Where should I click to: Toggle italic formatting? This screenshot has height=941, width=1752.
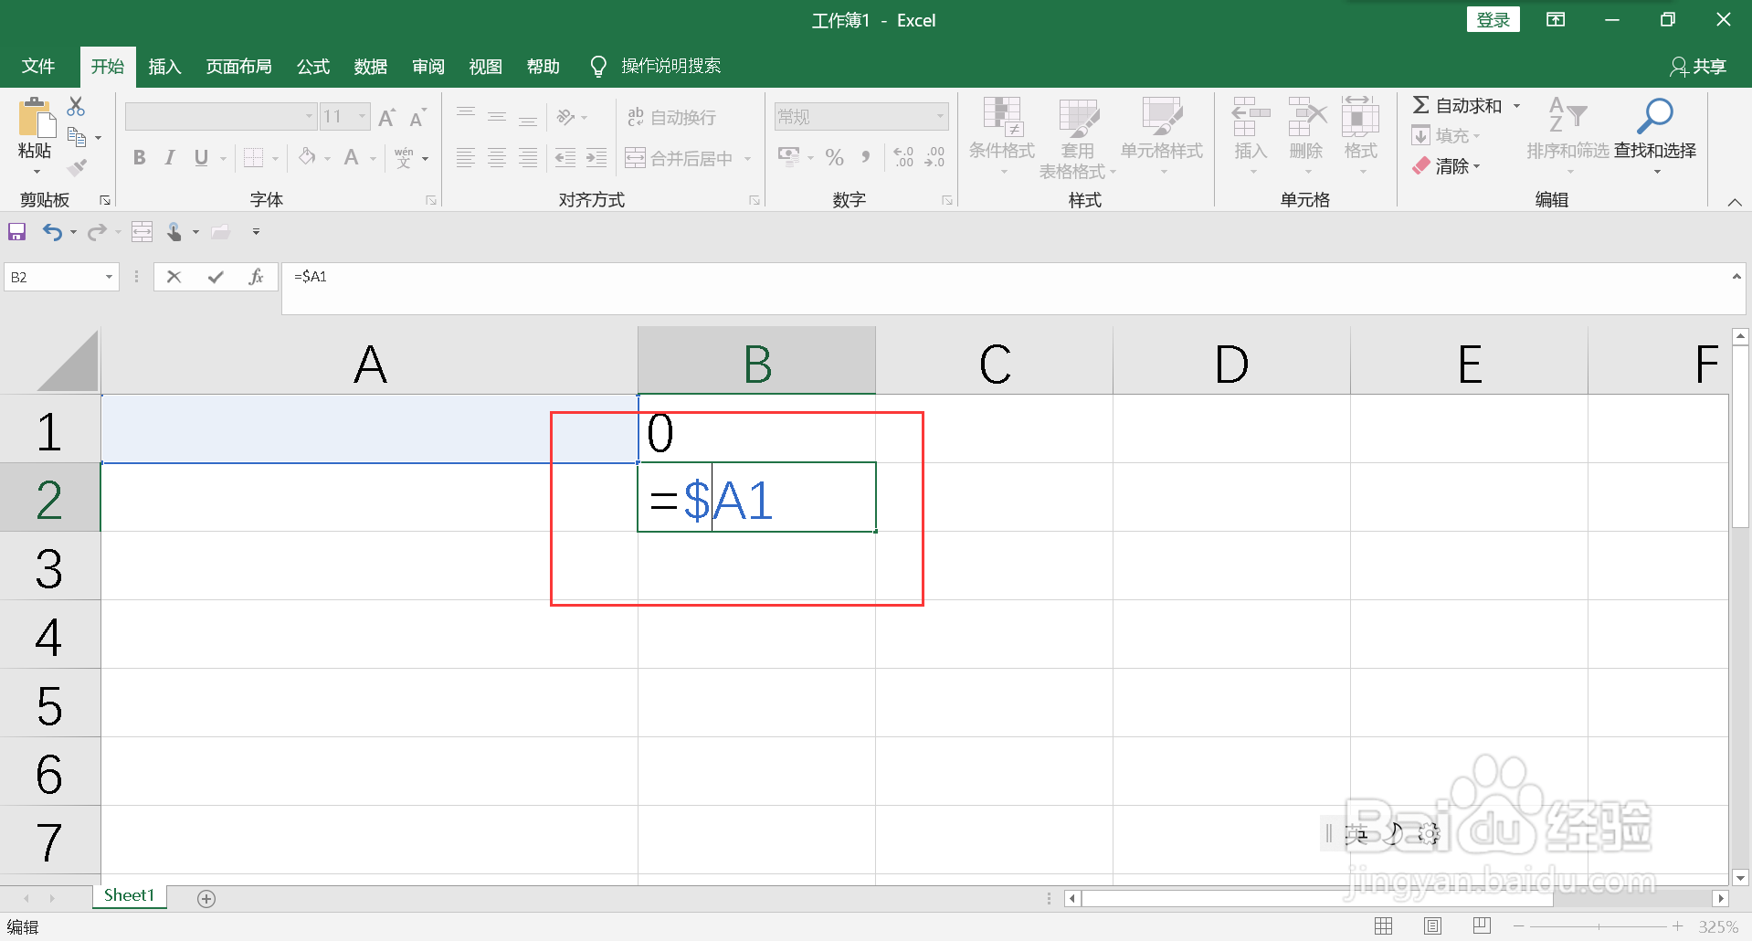coord(169,157)
